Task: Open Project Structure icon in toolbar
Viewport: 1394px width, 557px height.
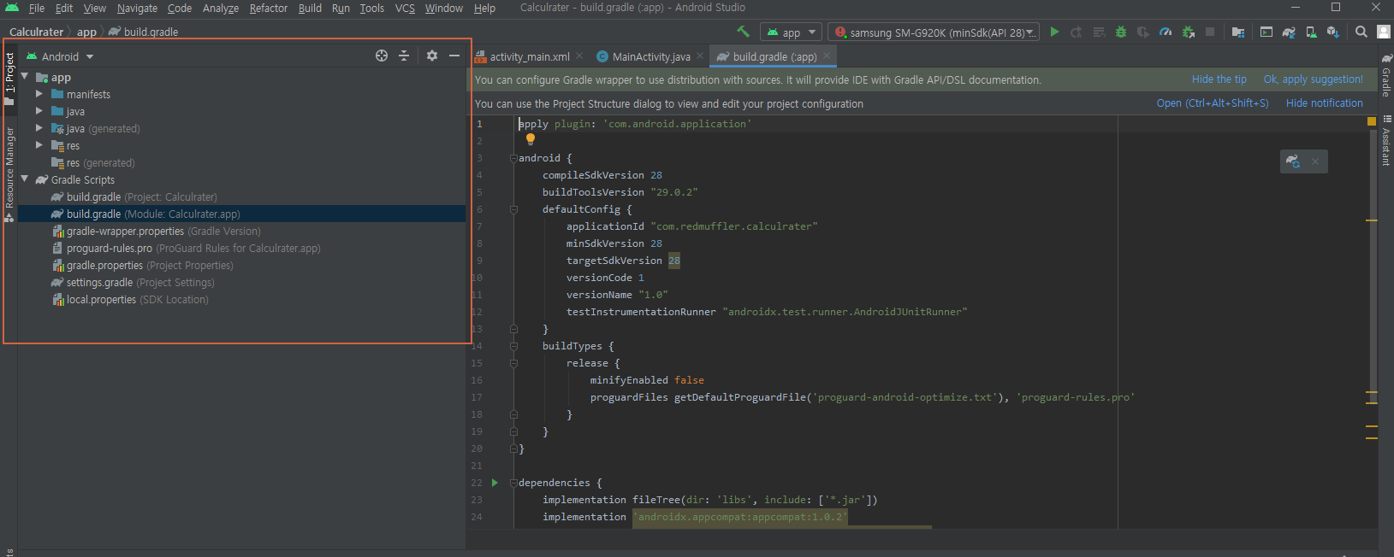Action: [1237, 32]
